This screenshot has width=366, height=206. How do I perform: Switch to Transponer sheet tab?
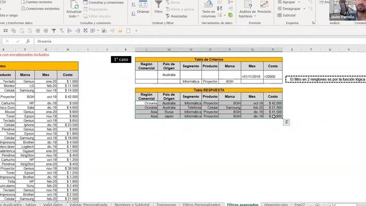click(166, 204)
